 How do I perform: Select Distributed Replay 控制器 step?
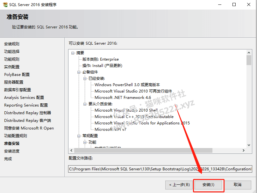(x=27, y=113)
